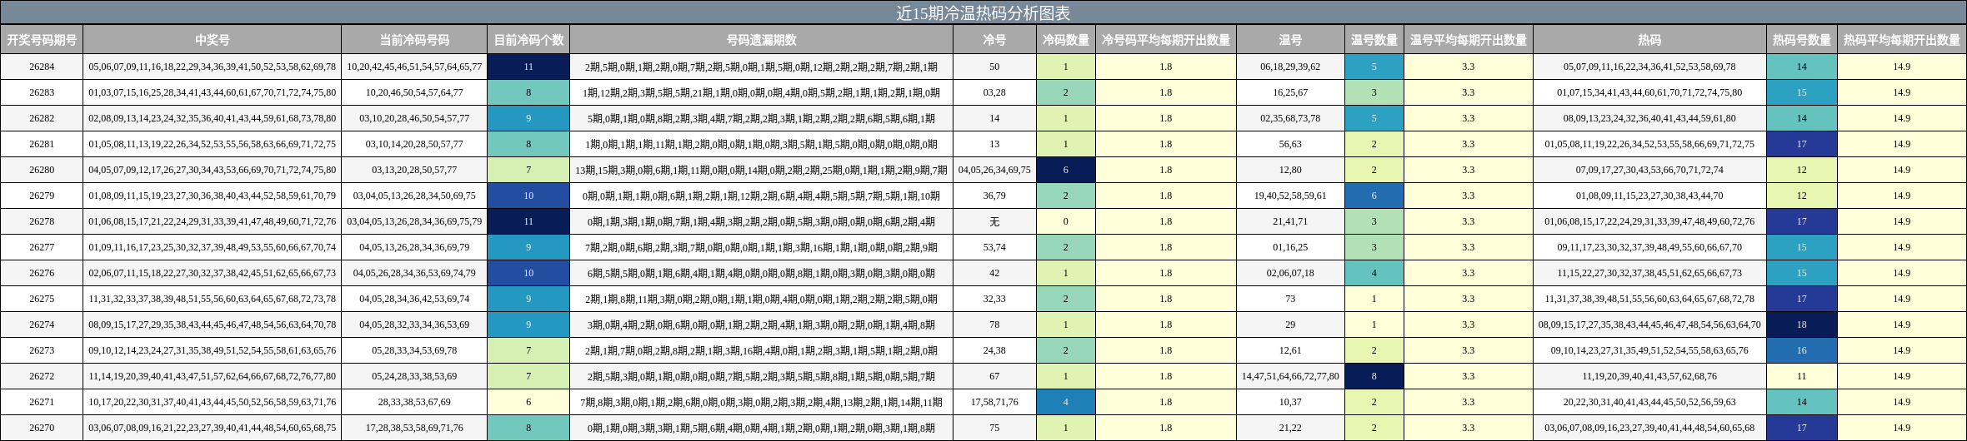Click period number 26273
The width and height of the screenshot is (1967, 441).
coord(42,350)
